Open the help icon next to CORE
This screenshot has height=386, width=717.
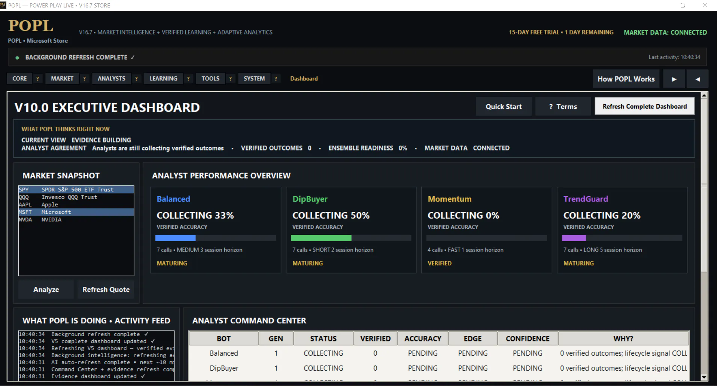(x=37, y=79)
